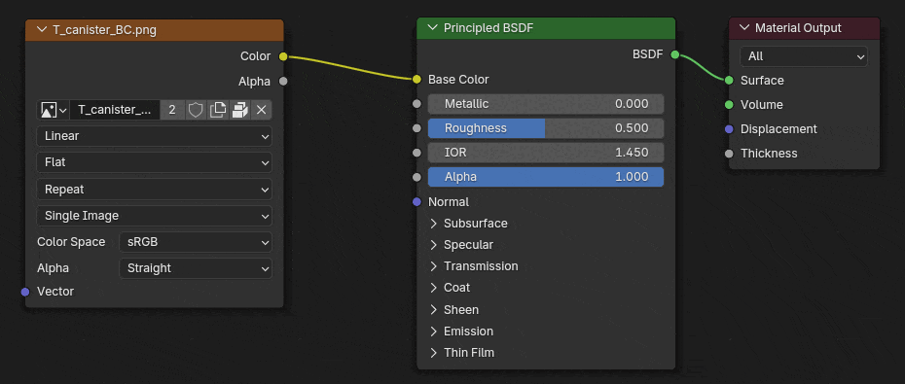905x384 pixels.
Task: Click the Surface input socket
Action: coord(729,80)
